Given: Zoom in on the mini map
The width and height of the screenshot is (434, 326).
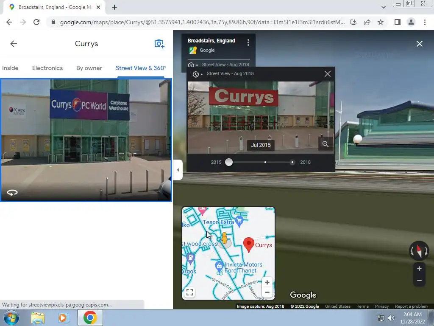Looking at the screenshot, I should pos(267,282).
